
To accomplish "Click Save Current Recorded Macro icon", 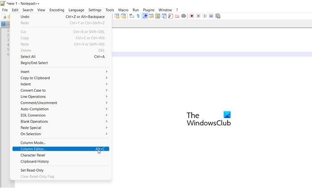I will point(218,16).
